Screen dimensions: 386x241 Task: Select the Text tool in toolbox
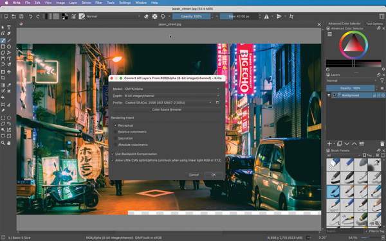click(x=9, y=27)
